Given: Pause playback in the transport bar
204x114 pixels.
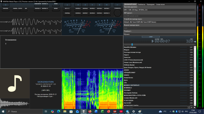Looking at the screenshot, I should pyautogui.click(x=85, y=5).
